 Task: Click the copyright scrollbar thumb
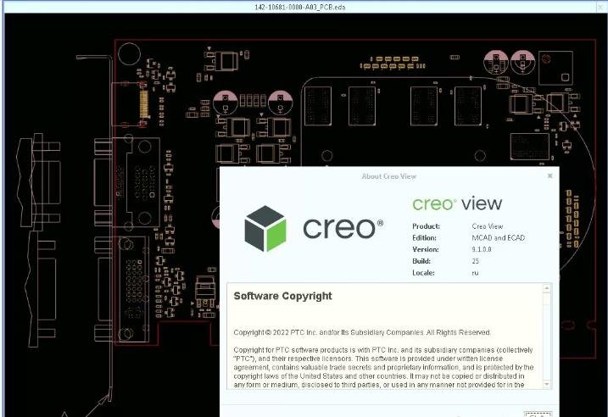pyautogui.click(x=547, y=299)
